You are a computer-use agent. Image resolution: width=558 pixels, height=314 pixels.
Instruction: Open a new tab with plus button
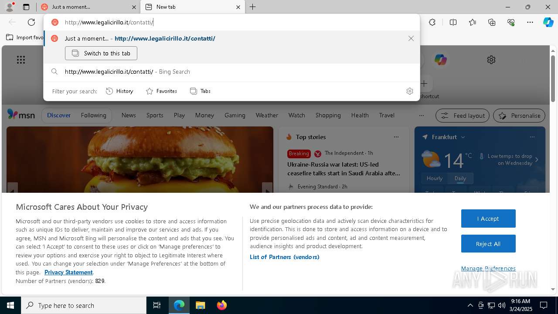click(x=252, y=7)
